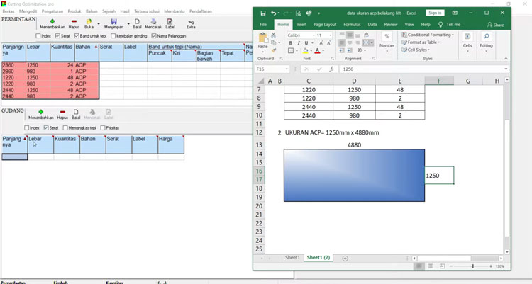
Task: Click the Percent Number format icon
Action: (x=387, y=36)
